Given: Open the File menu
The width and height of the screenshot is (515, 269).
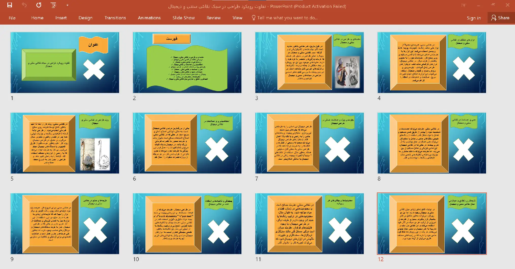Looking at the screenshot, I should pos(12,18).
